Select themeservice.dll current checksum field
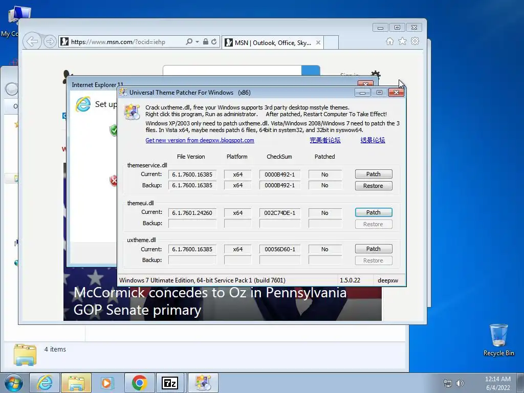This screenshot has height=393, width=524. coord(280,174)
